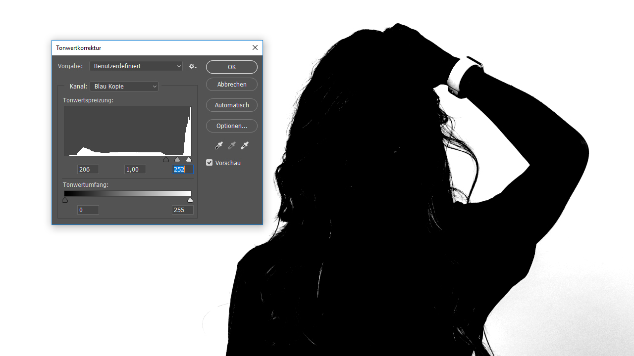
Task: Click the black output level slider handle
Action: pos(65,200)
